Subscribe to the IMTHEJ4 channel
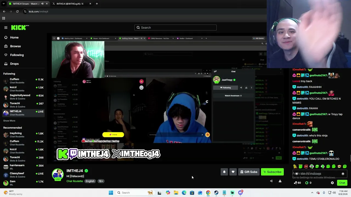 pyautogui.click(x=272, y=172)
